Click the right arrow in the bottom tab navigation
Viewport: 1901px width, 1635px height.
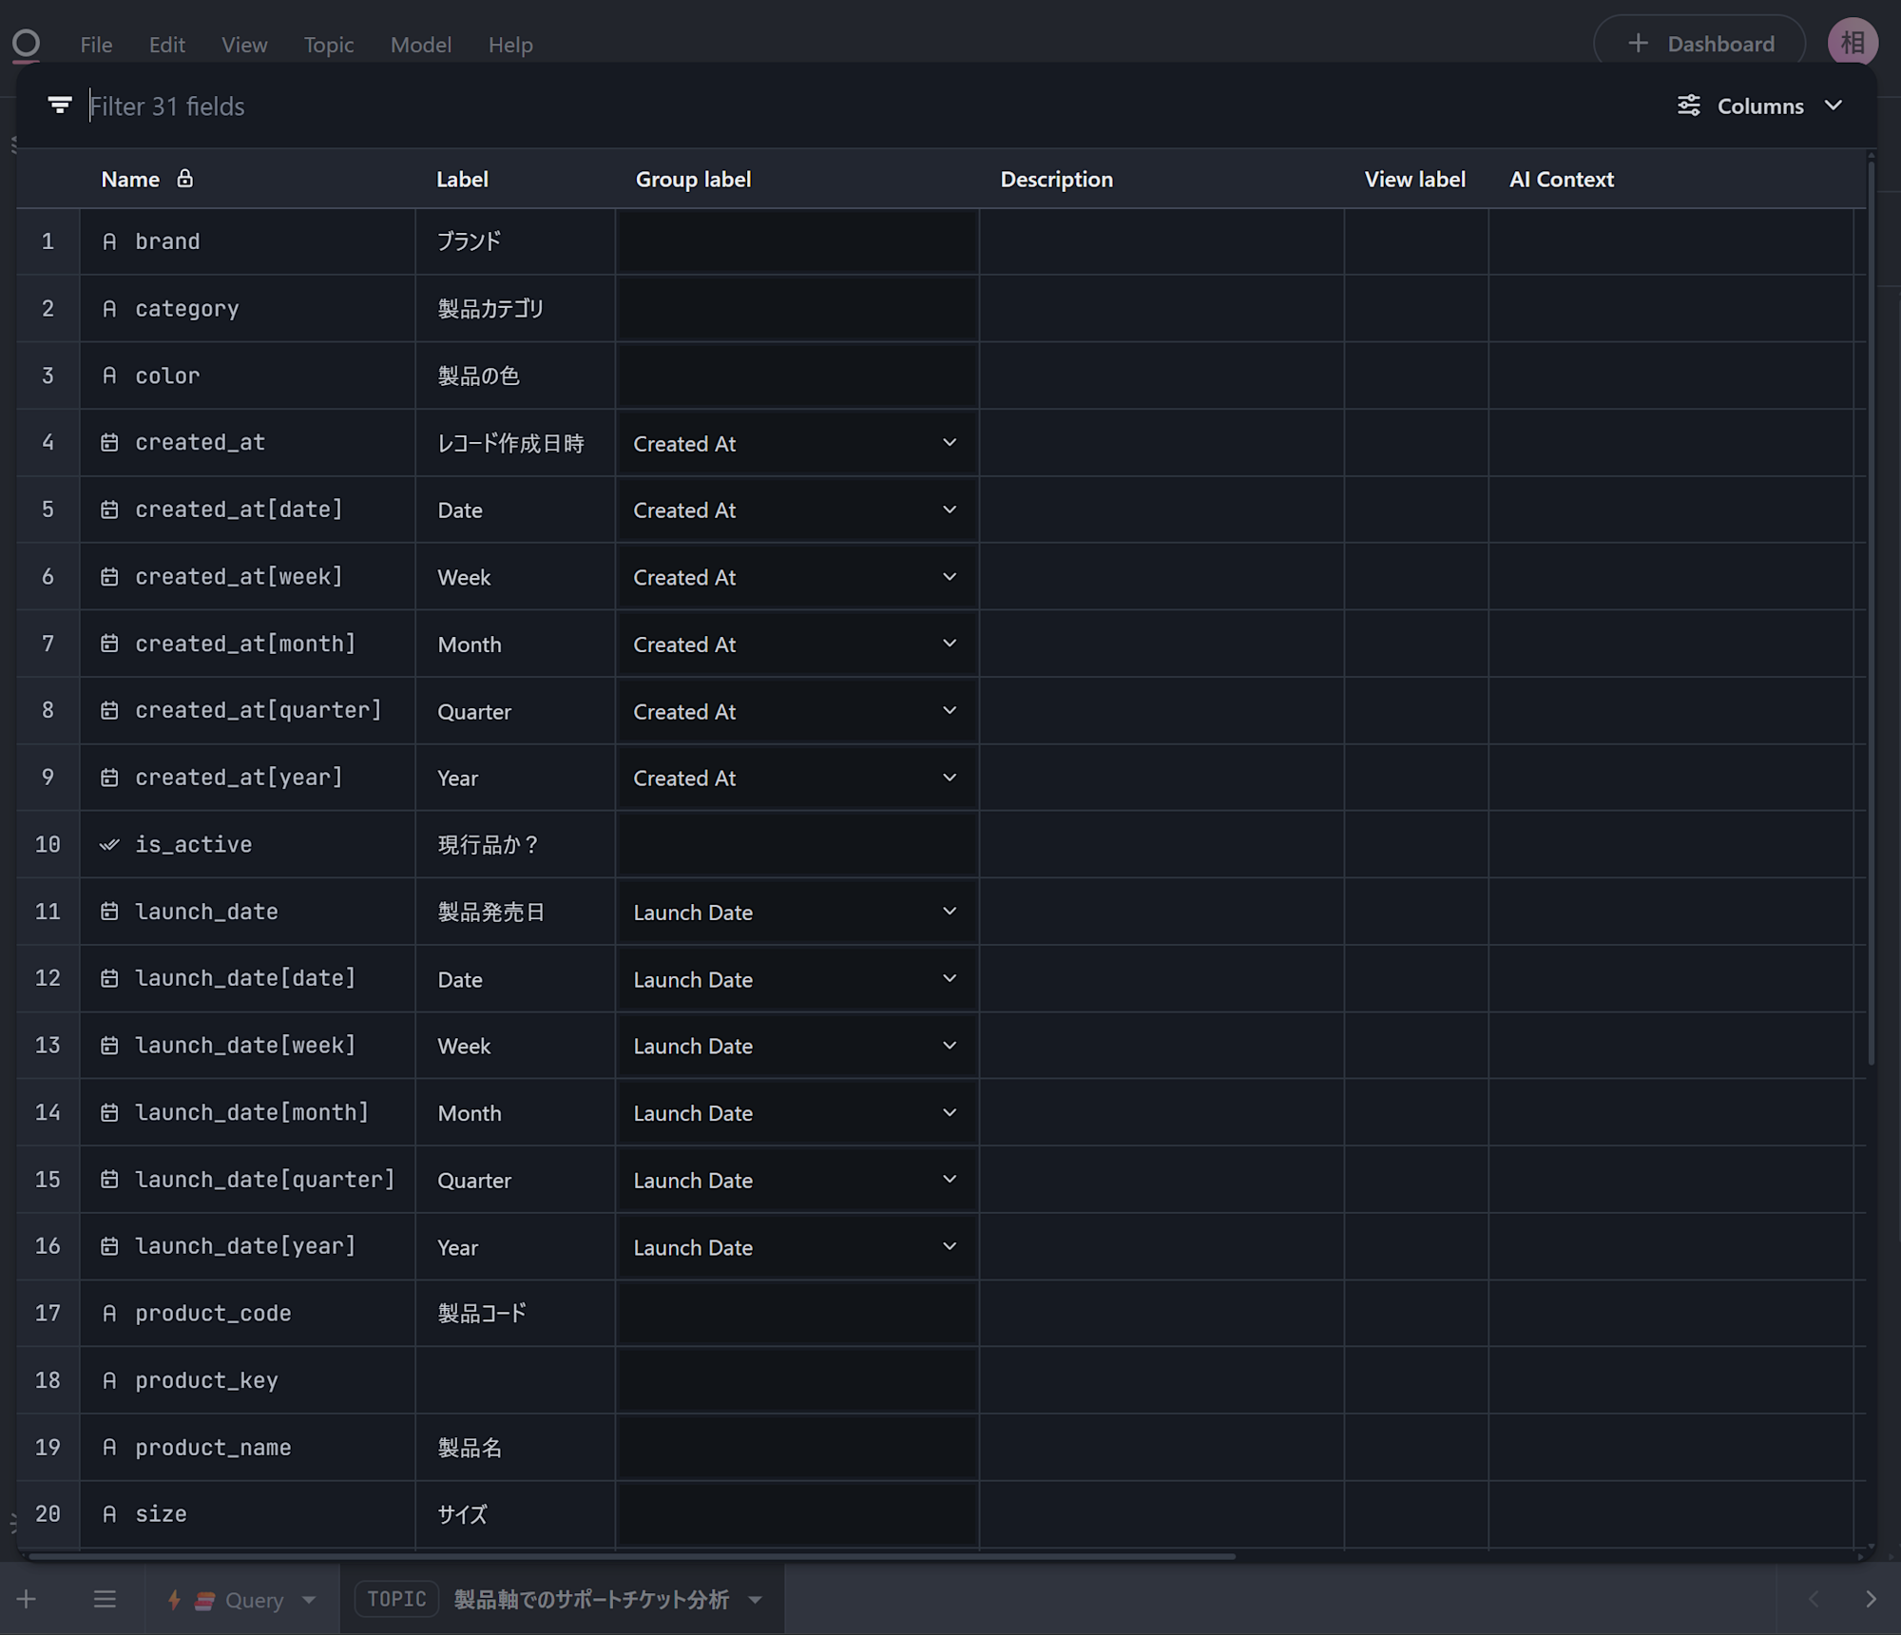[x=1870, y=1600]
